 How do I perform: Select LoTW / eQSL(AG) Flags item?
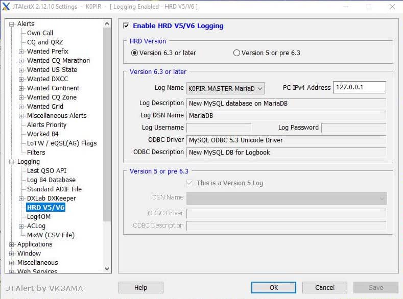point(62,143)
